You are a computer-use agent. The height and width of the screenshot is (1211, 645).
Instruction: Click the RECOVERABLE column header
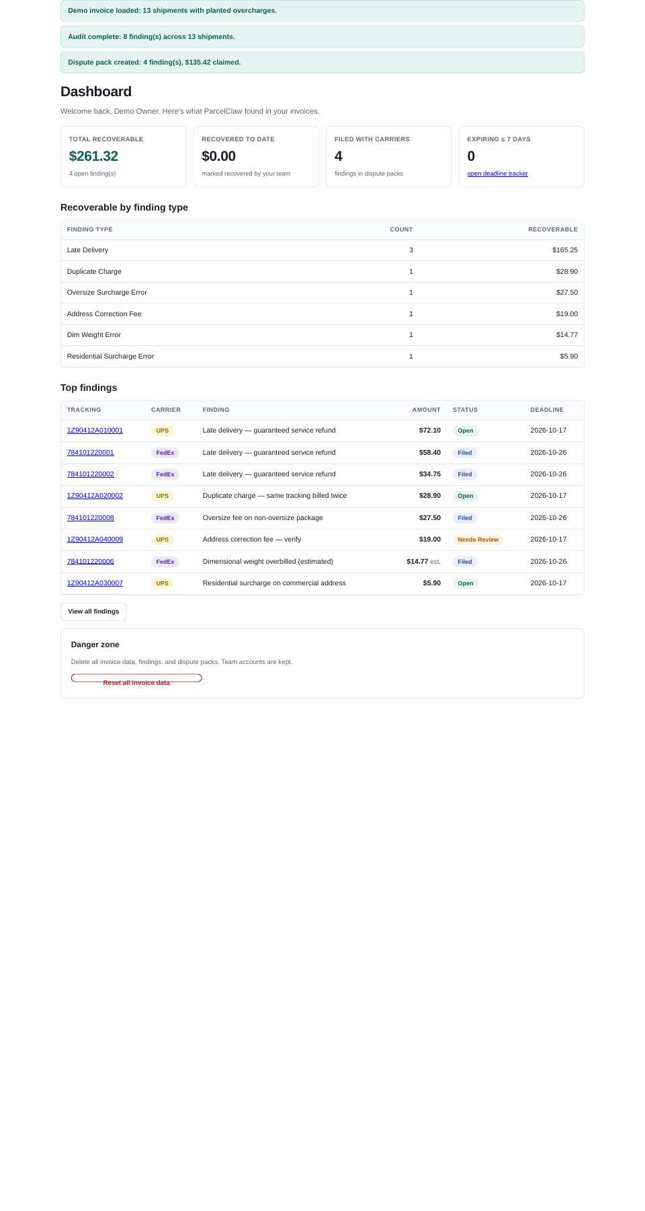point(553,229)
